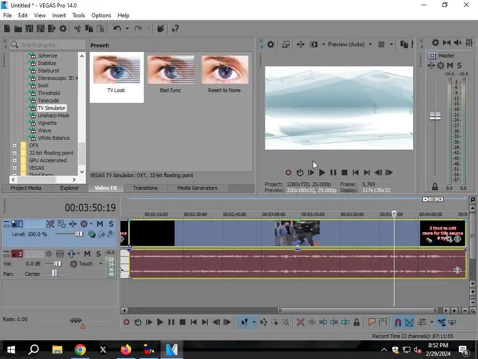Image resolution: width=478 pixels, height=359 pixels.
Task: Select Vignette effect in plug-in list
Action: click(47, 123)
